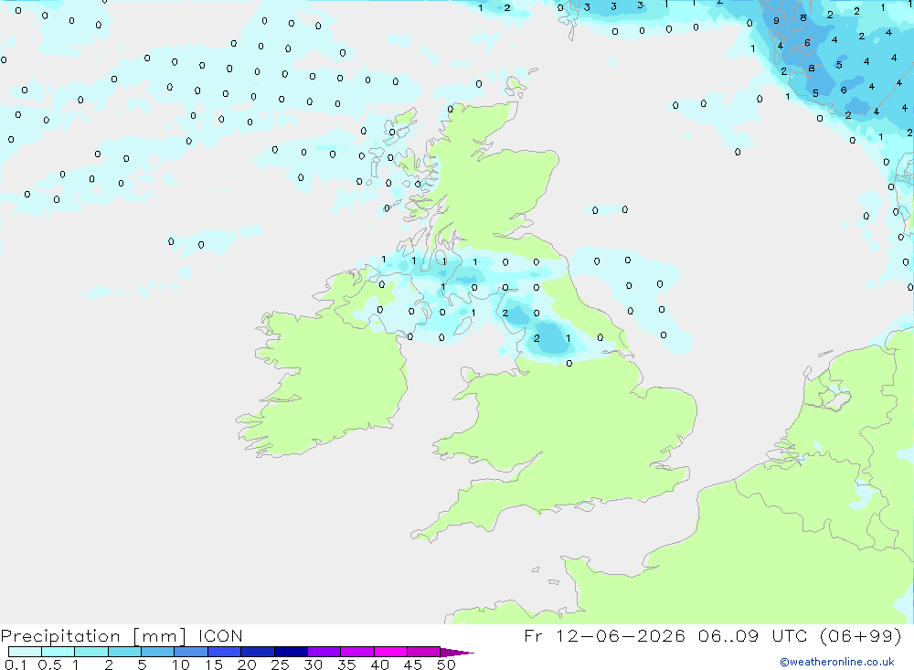Select the 30–35 mm legend swatch

pos(324,652)
